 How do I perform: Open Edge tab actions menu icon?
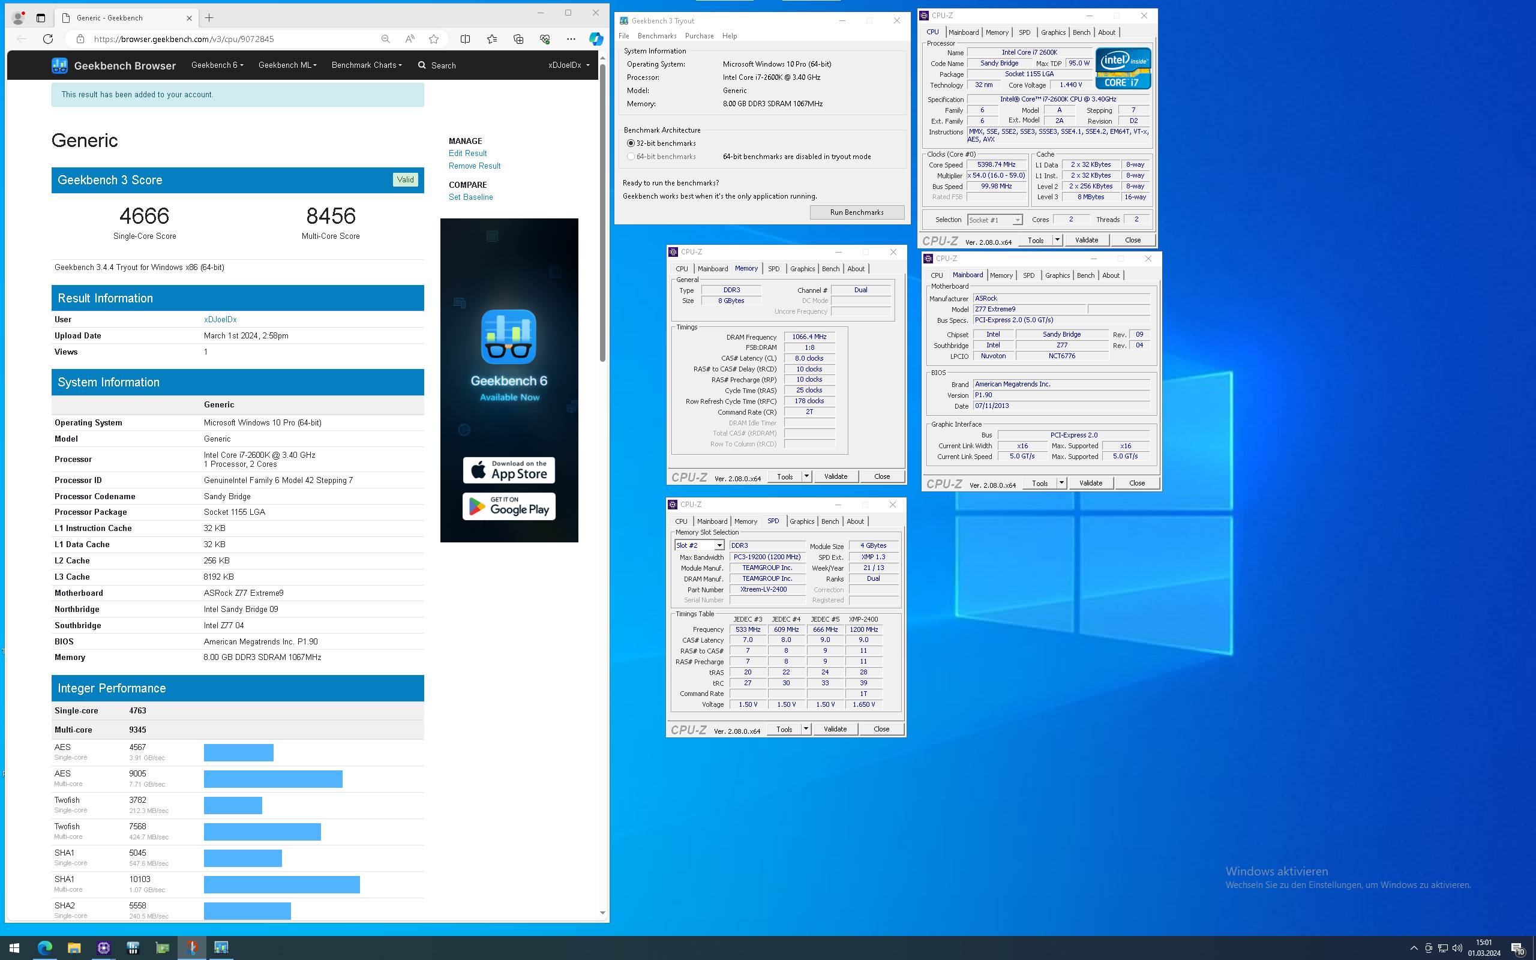pyautogui.click(x=41, y=18)
